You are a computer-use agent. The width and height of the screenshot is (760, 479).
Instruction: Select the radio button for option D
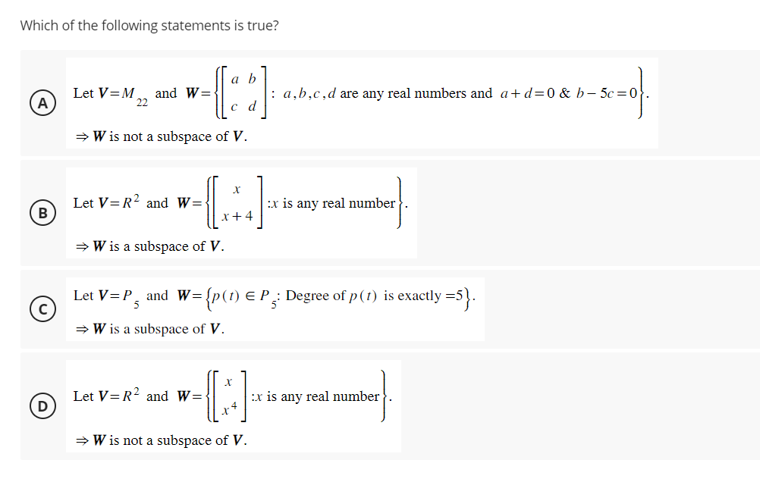(43, 407)
